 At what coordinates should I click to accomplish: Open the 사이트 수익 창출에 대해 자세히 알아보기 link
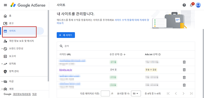point(132,20)
